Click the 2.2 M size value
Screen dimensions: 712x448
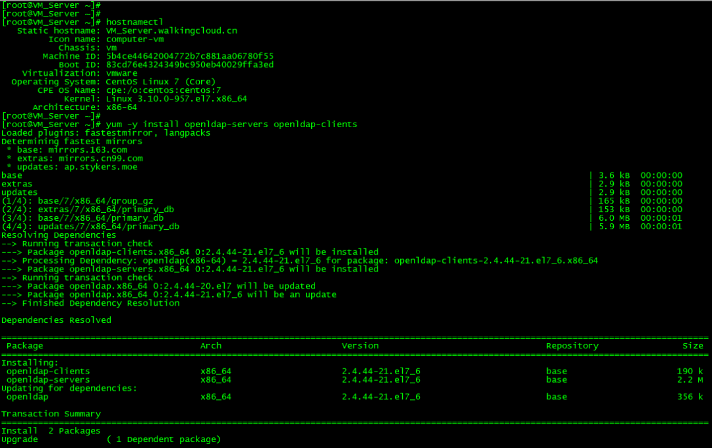pos(690,380)
